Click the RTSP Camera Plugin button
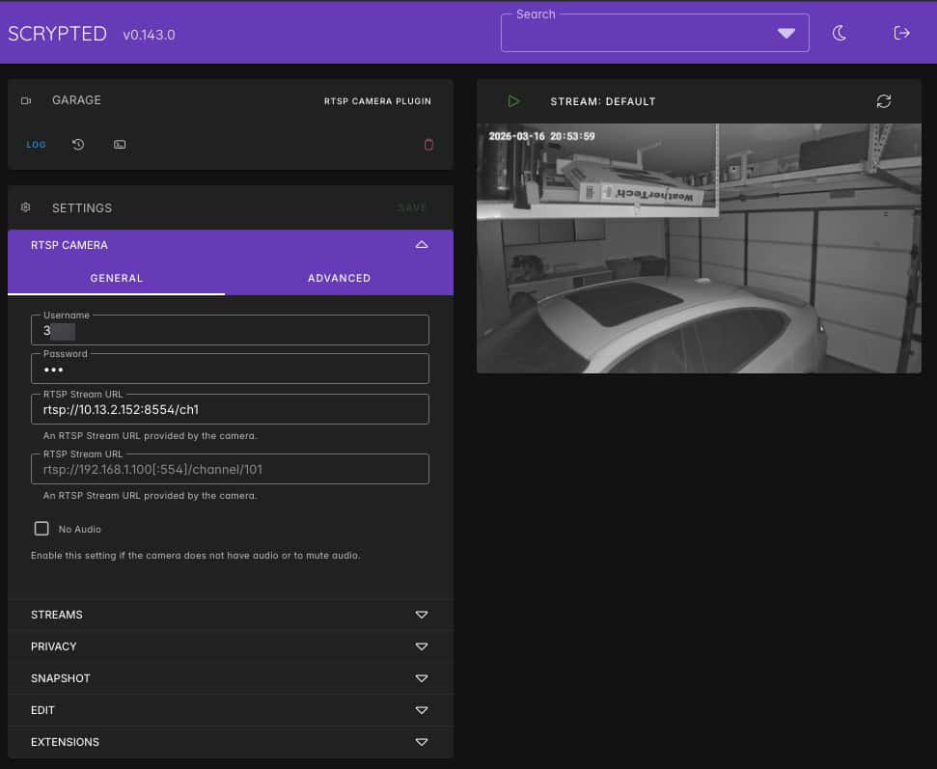The image size is (937, 769). [377, 101]
